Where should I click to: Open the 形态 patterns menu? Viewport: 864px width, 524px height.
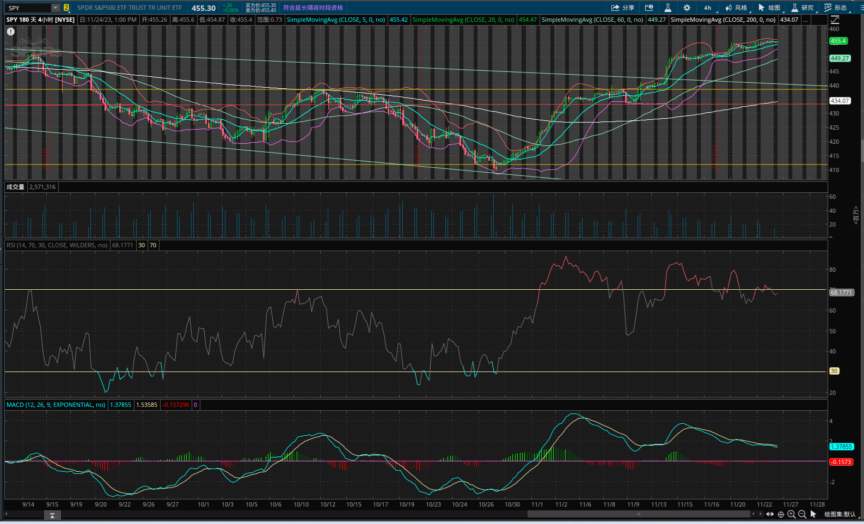(x=836, y=8)
